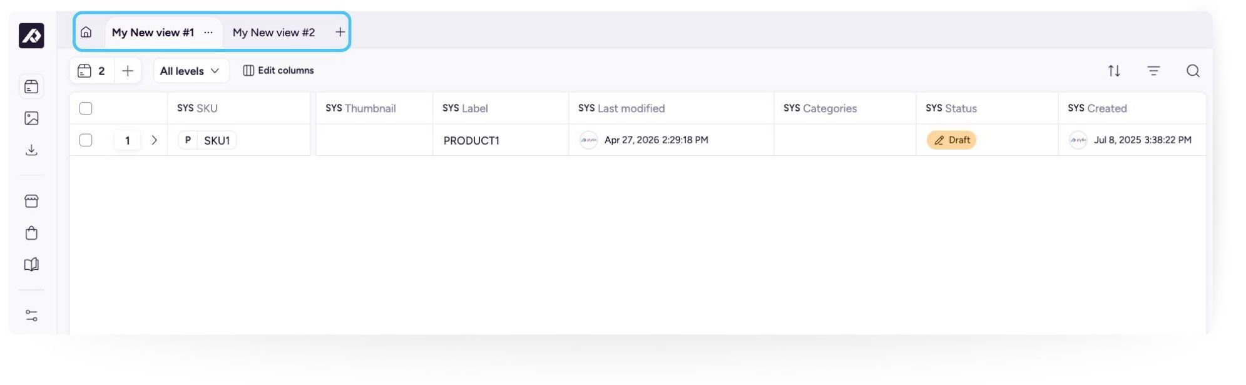This screenshot has width=1246, height=385.
Task: Expand the SKU1 row chevron
Action: [154, 140]
